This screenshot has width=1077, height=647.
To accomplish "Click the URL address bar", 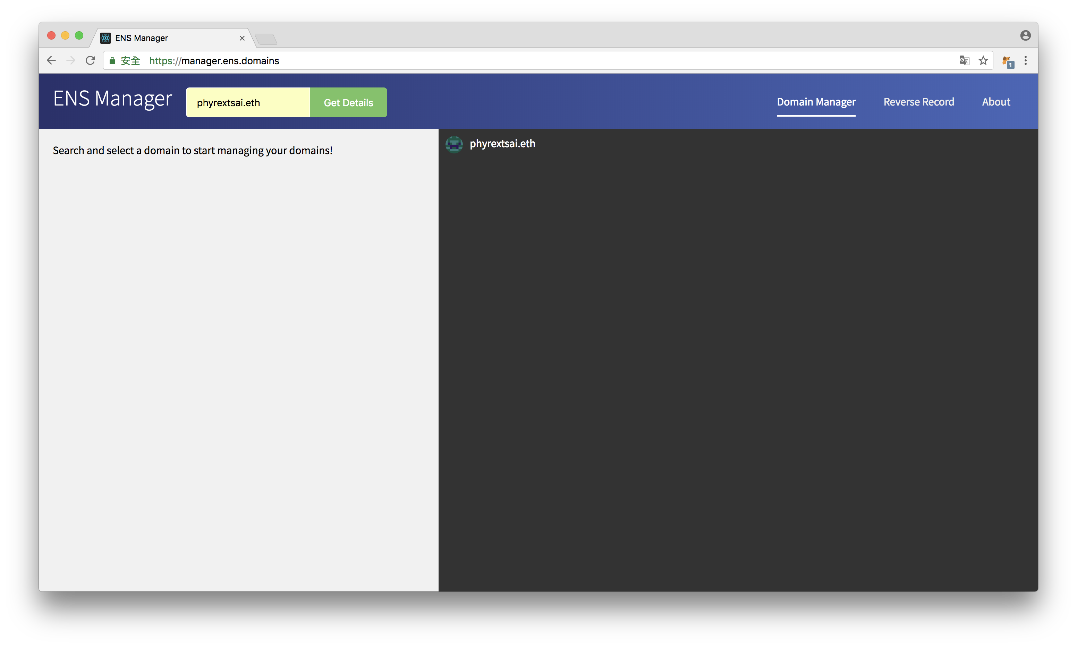I will pyautogui.click(x=523, y=61).
